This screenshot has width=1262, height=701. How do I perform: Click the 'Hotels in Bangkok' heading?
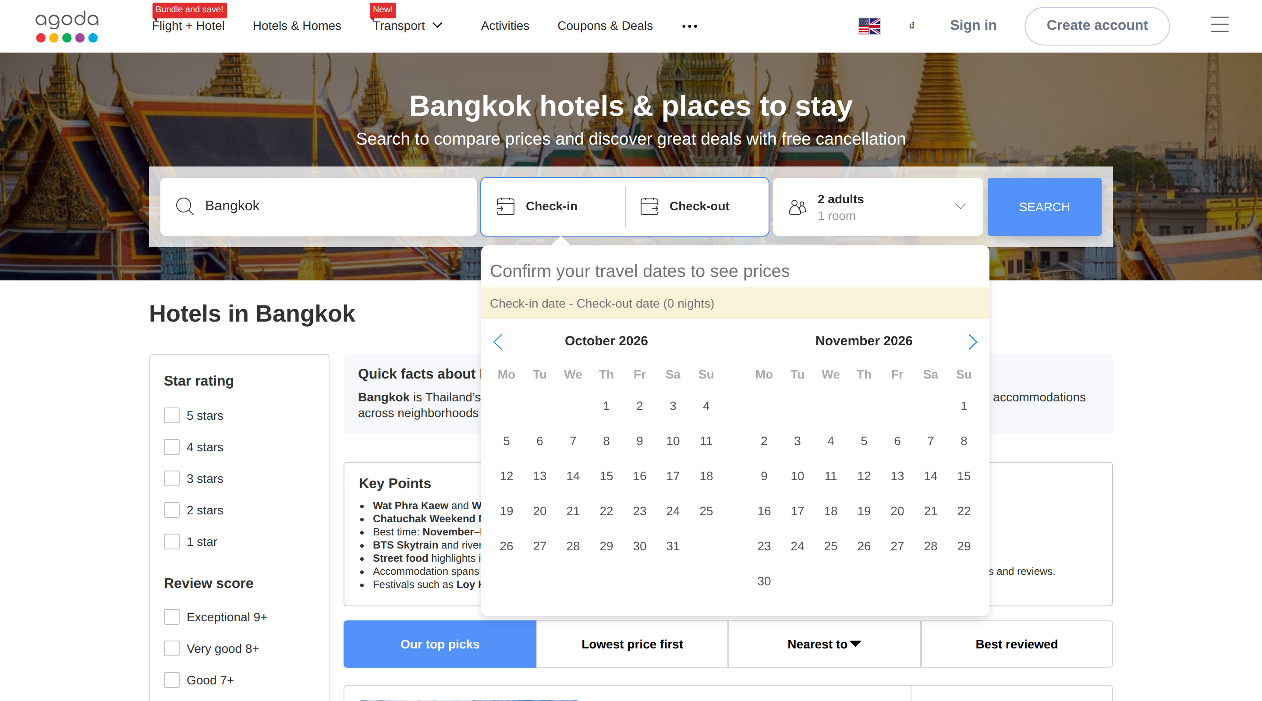(252, 314)
